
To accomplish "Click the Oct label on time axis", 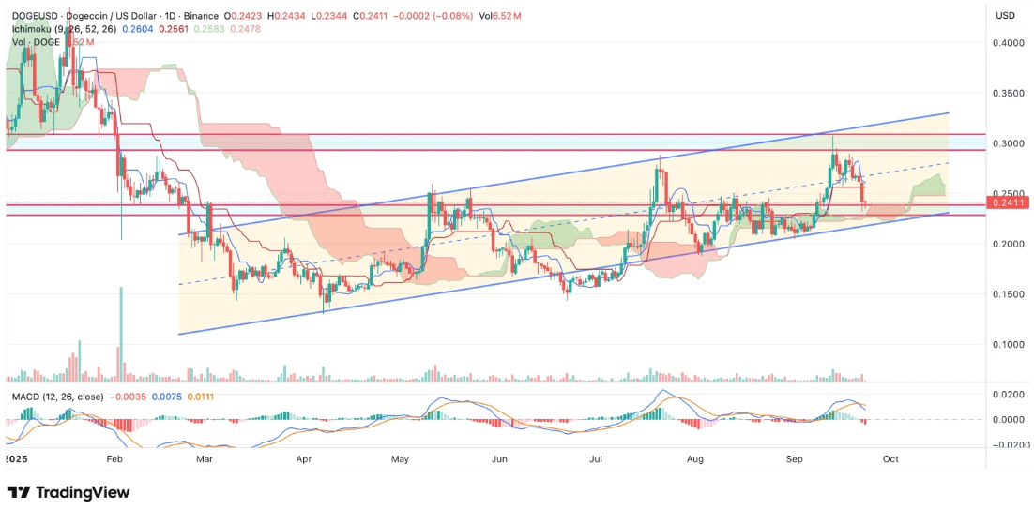I will tap(890, 458).
